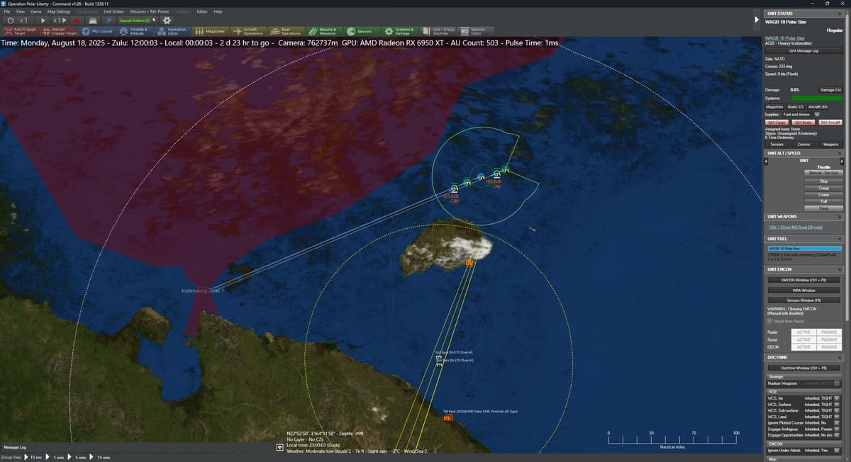Select the 15 min time step

pos(101,458)
